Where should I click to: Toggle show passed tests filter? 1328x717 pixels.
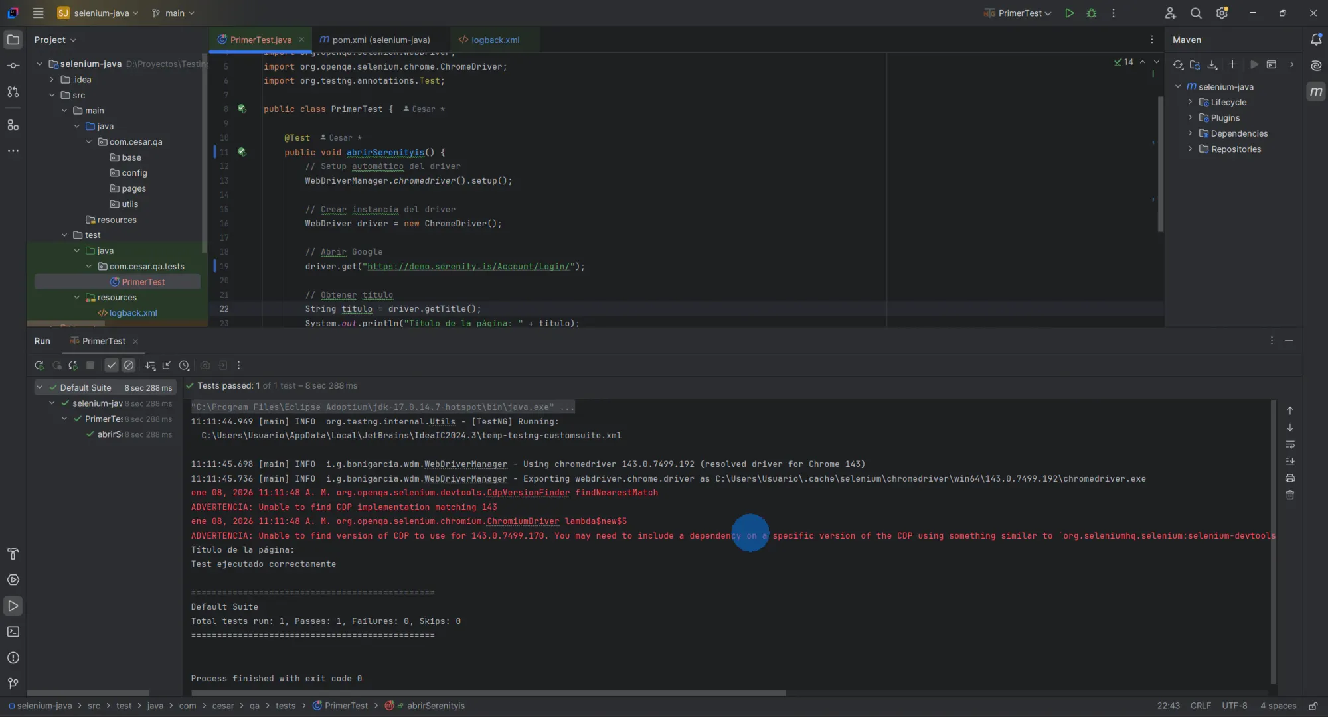point(111,365)
